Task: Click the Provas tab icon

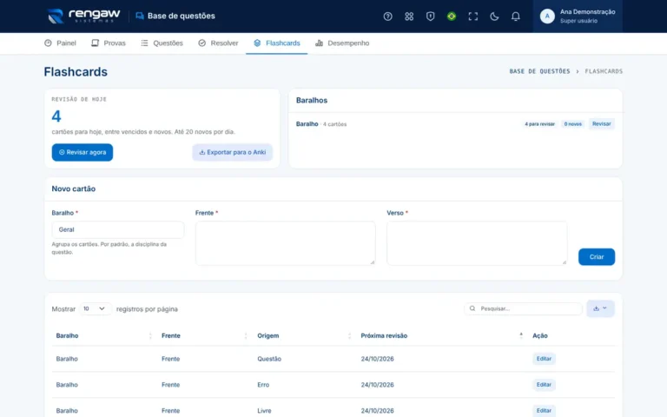Action: (x=95, y=43)
